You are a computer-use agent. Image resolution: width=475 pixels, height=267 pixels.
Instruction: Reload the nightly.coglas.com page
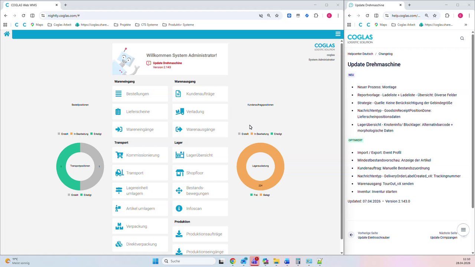coord(23,16)
